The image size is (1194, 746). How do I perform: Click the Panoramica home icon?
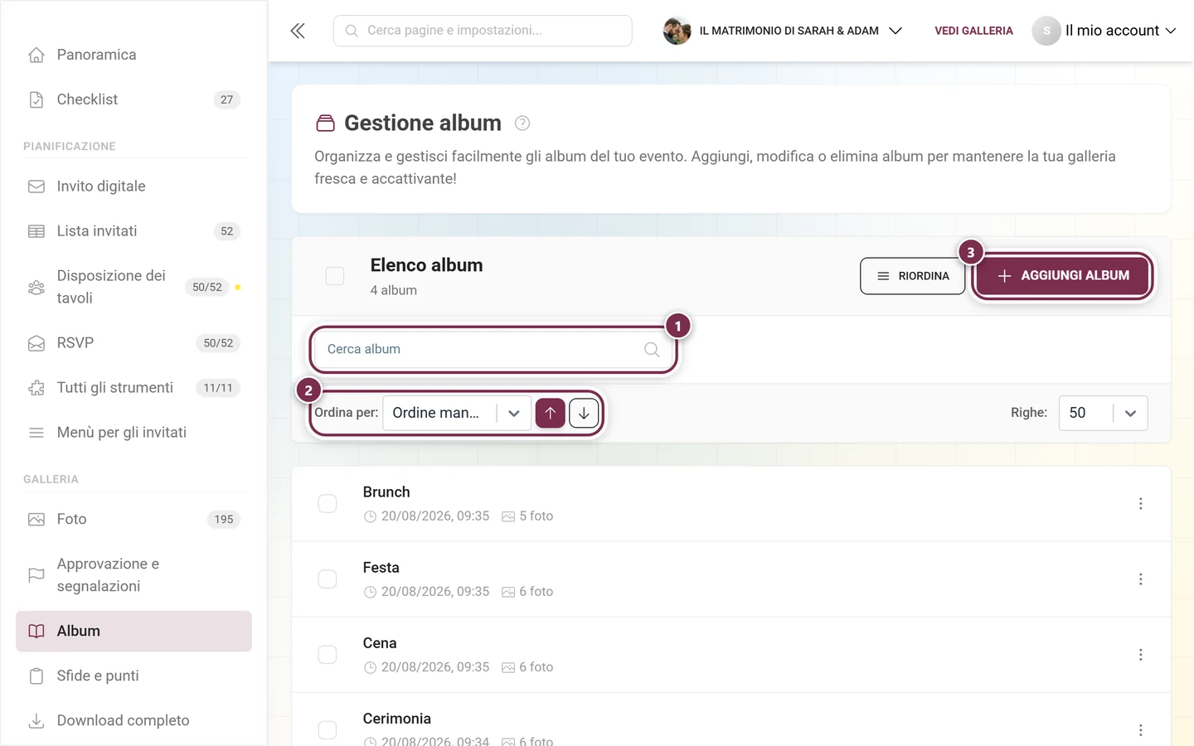36,55
